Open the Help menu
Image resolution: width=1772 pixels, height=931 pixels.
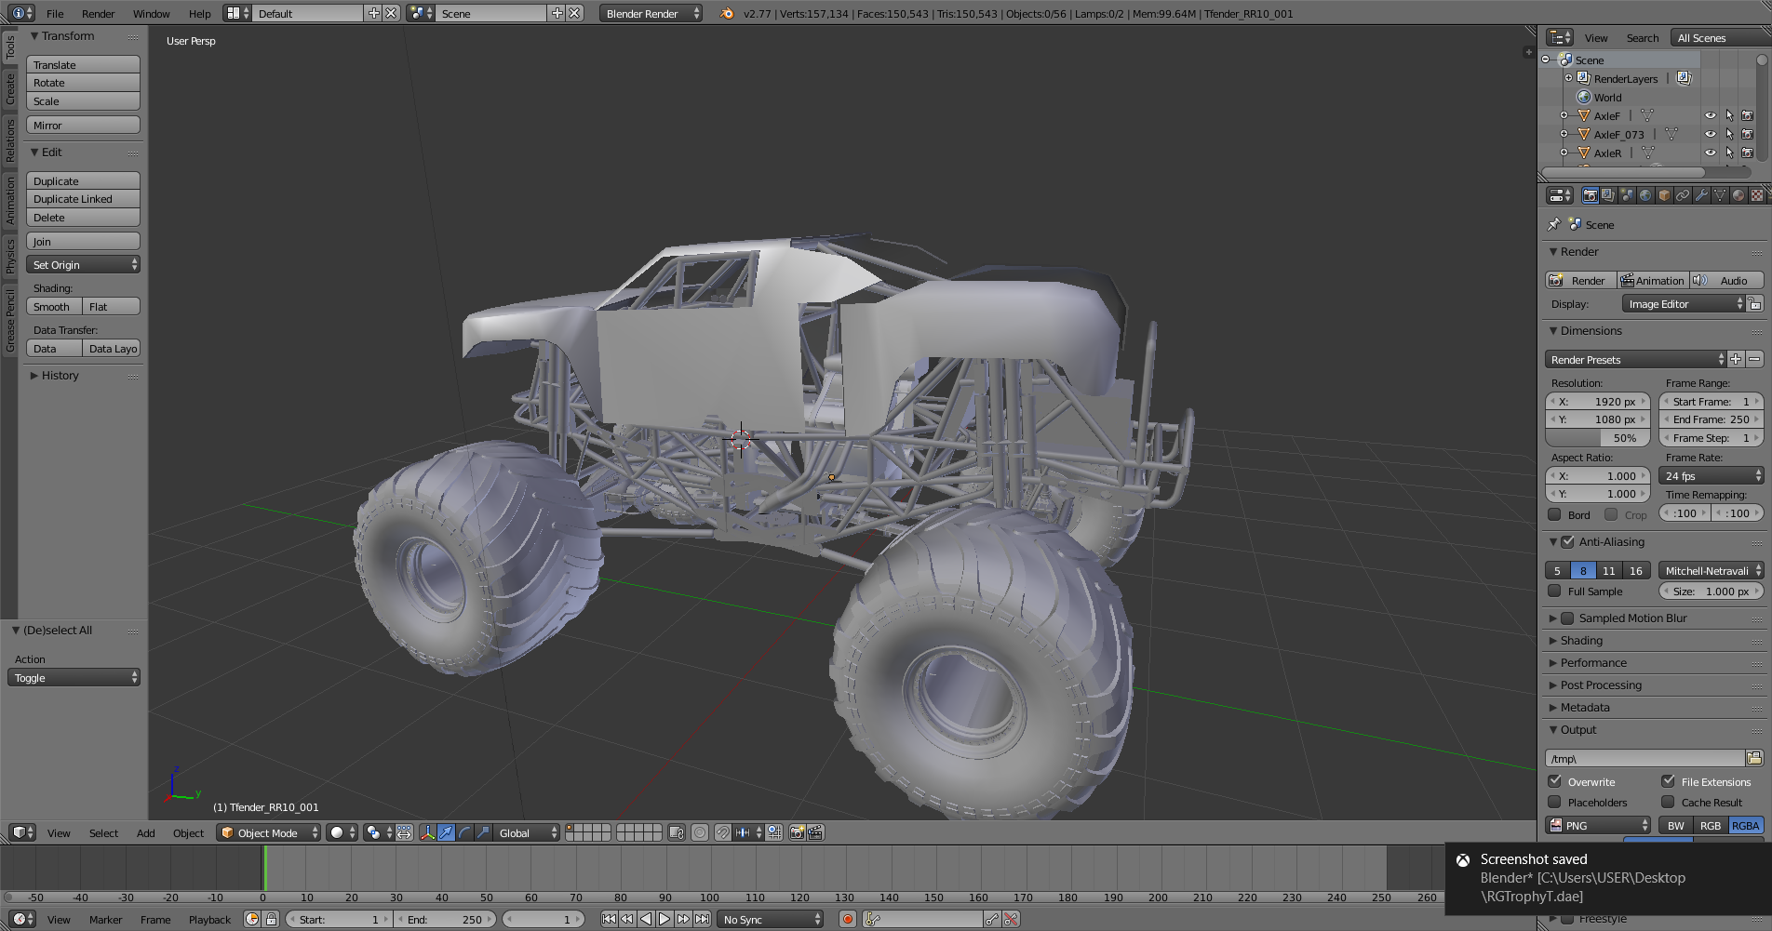tap(199, 13)
